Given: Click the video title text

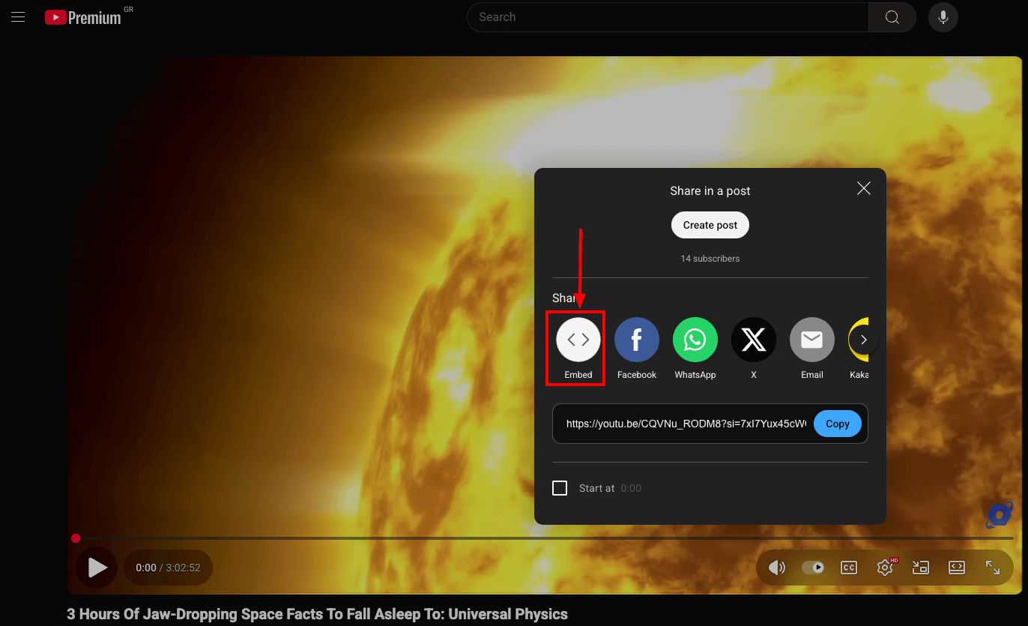Looking at the screenshot, I should pos(318,614).
